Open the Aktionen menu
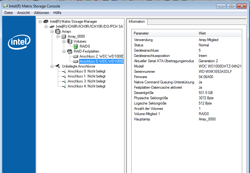The width and height of the screenshot is (250, 173). (x=42, y=13)
